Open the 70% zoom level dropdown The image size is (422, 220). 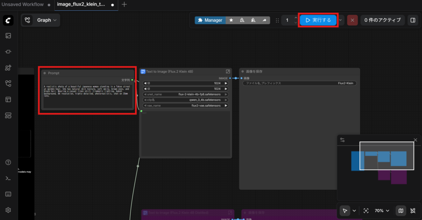click(382, 211)
